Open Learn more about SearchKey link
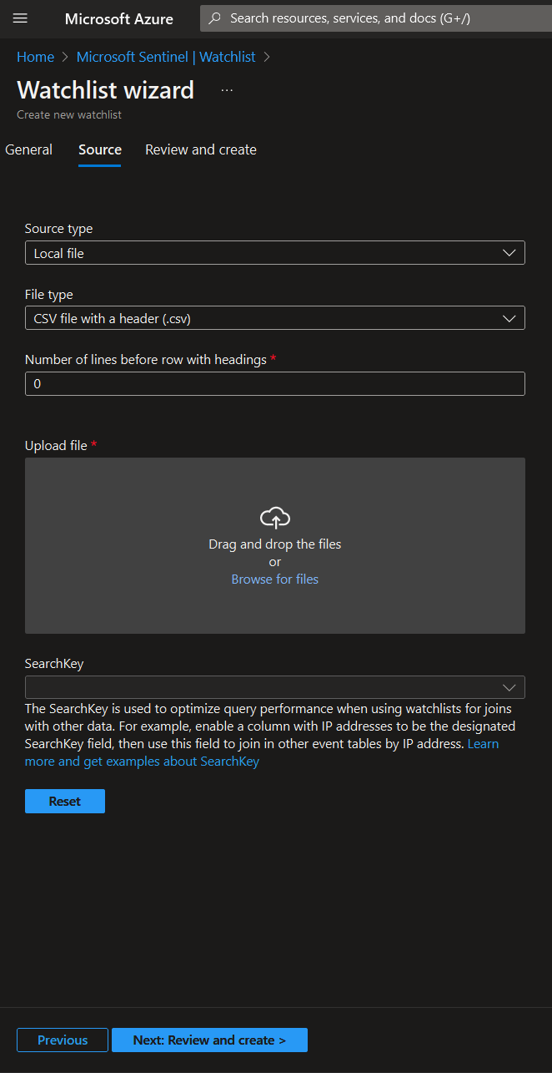552x1073 pixels. 142,762
